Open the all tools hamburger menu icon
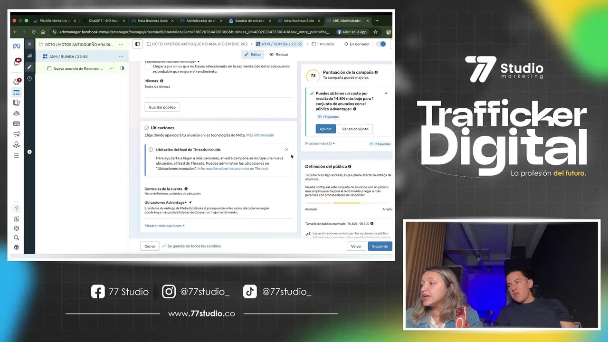Image resolution: width=608 pixels, height=342 pixels. 17,155
